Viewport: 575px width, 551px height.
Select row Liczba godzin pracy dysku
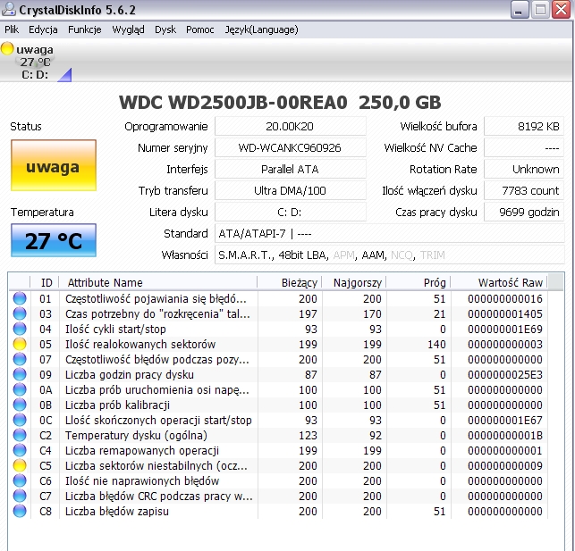278,374
